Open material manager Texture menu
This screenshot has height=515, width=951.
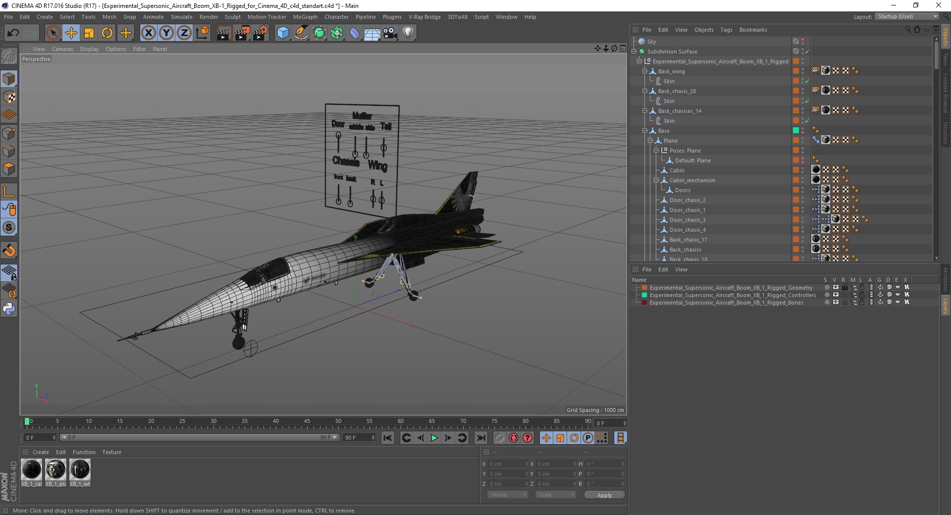click(x=111, y=452)
